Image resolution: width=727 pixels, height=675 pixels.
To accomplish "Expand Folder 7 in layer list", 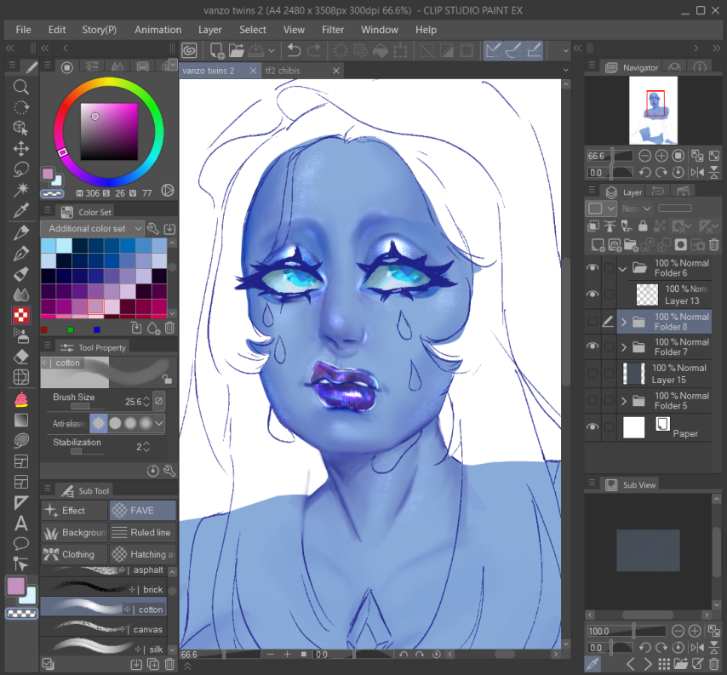I will pyautogui.click(x=624, y=346).
